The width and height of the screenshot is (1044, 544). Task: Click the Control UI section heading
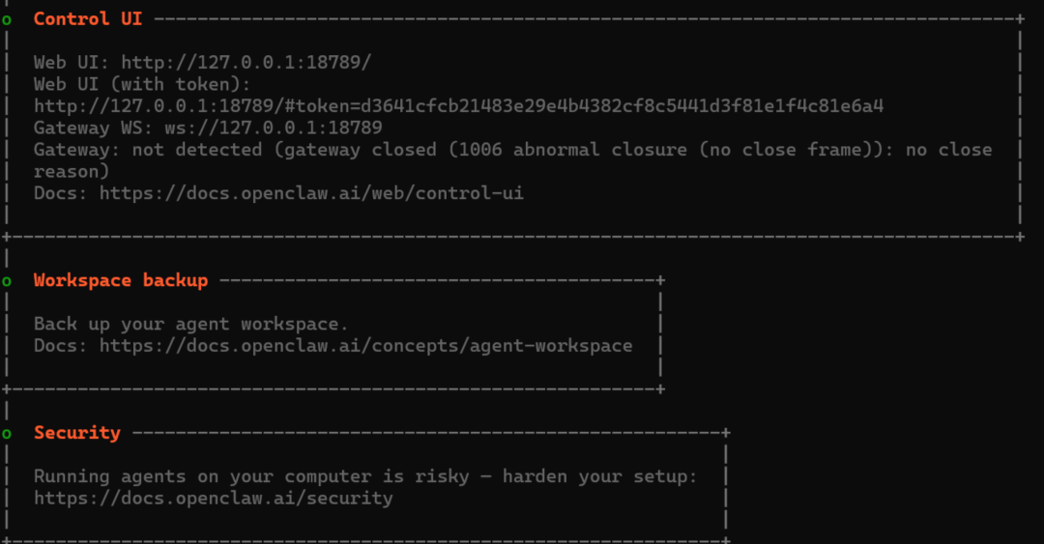[88, 18]
